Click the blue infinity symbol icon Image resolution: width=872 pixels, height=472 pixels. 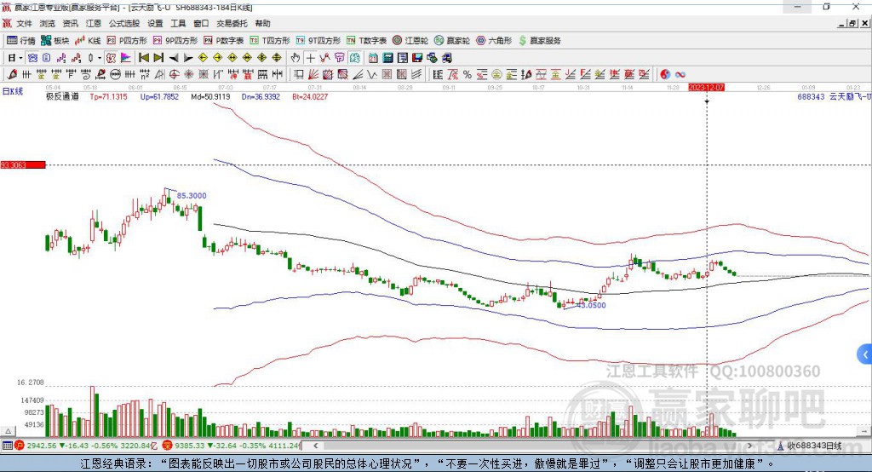click(x=680, y=75)
